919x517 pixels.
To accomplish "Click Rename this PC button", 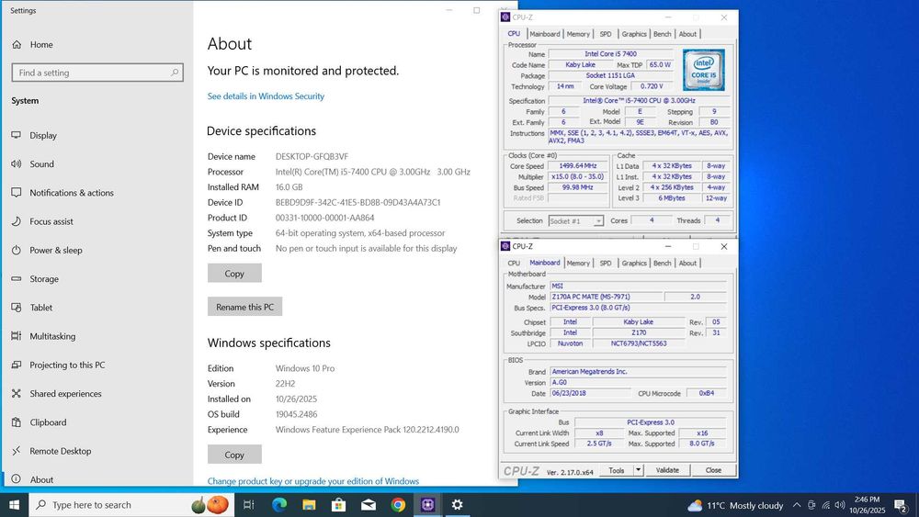I will pos(244,307).
